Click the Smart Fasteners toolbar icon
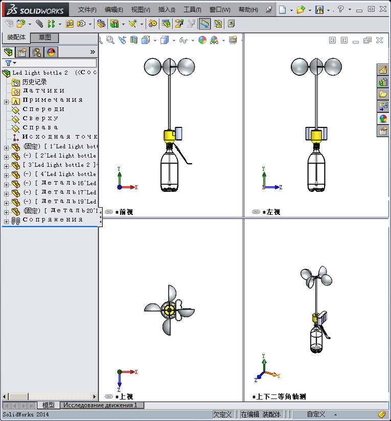Viewport: 391px width, 421px height. [70, 24]
